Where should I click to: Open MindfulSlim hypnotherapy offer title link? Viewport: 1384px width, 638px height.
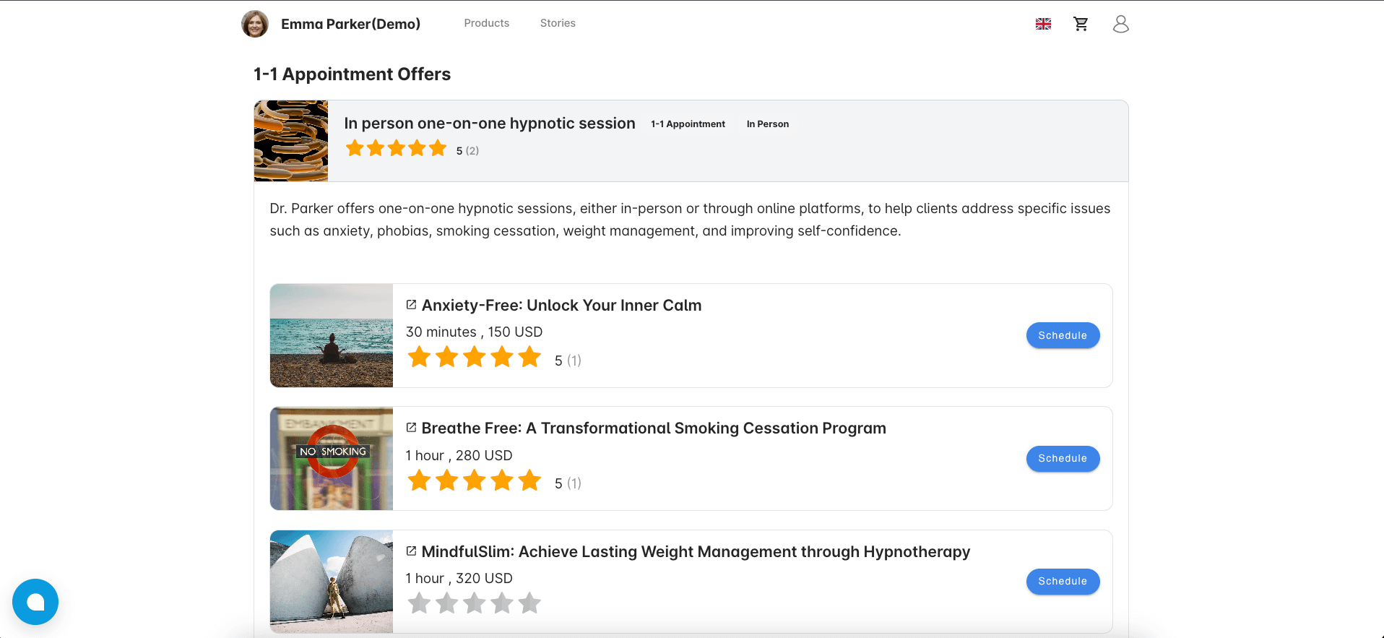[695, 551]
